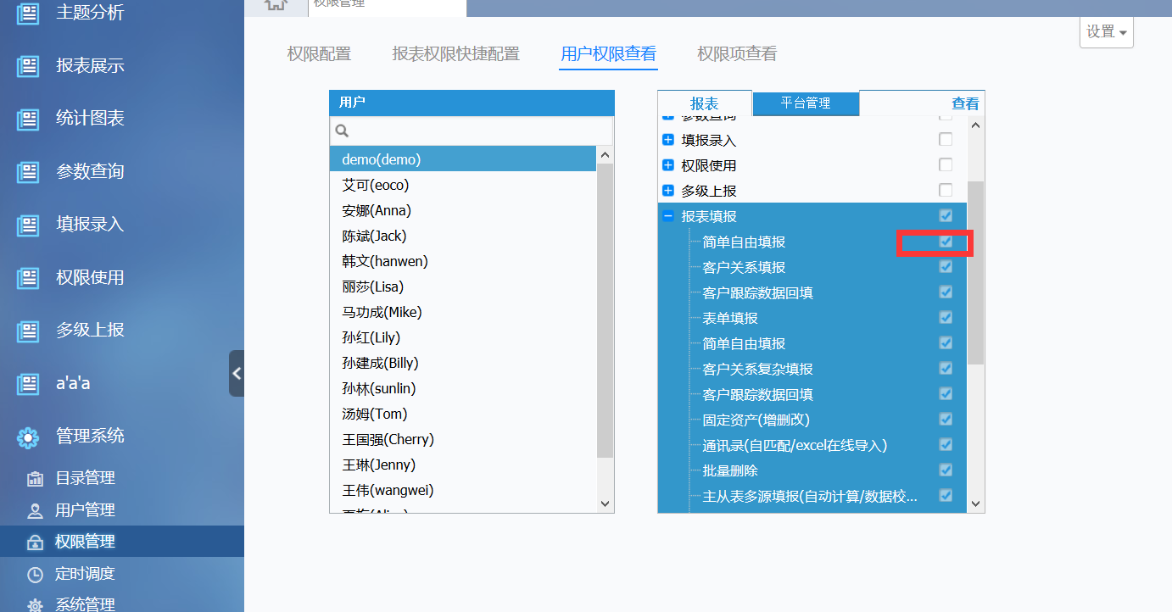This screenshot has width=1172, height=612.
Task: Click user list scroll-down arrow
Action: pos(605,504)
